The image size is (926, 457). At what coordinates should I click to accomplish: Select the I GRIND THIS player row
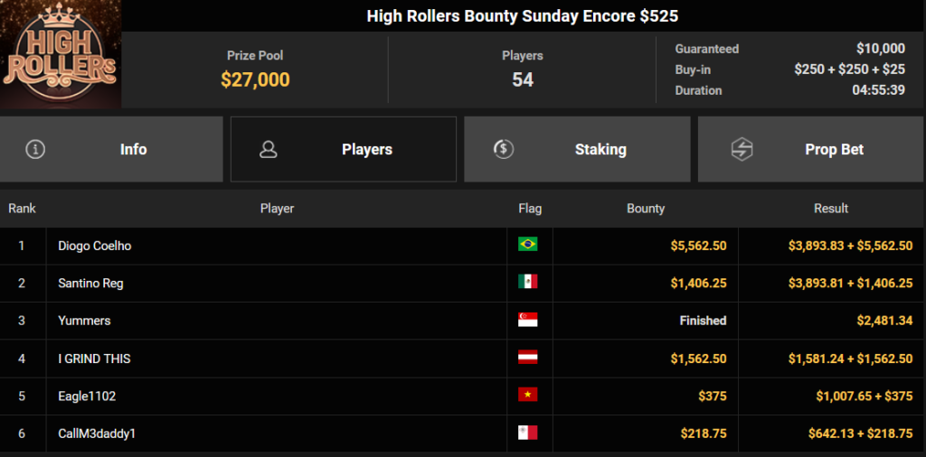94,359
